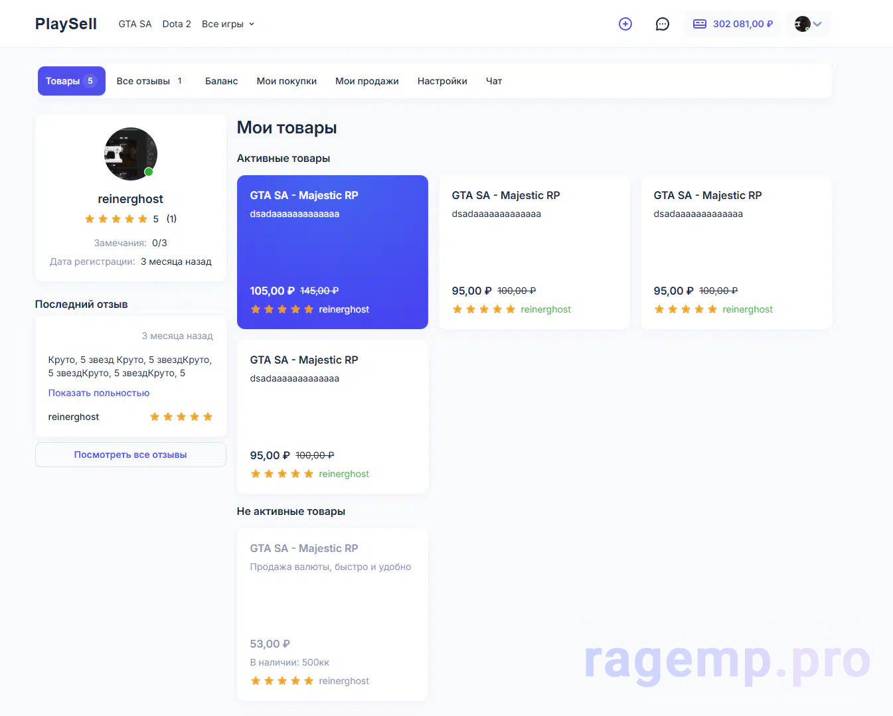Go to the Настройки tab
Image resolution: width=893 pixels, height=716 pixels.
442,81
